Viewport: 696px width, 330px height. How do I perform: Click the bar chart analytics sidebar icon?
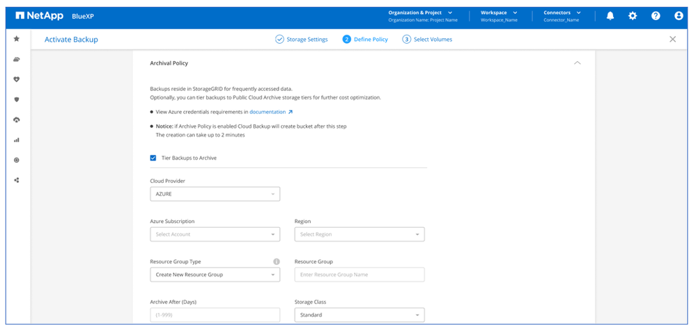click(x=17, y=140)
